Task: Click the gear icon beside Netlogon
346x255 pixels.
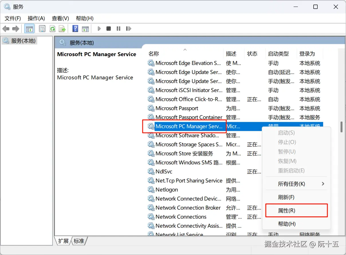Action: [x=151, y=190]
